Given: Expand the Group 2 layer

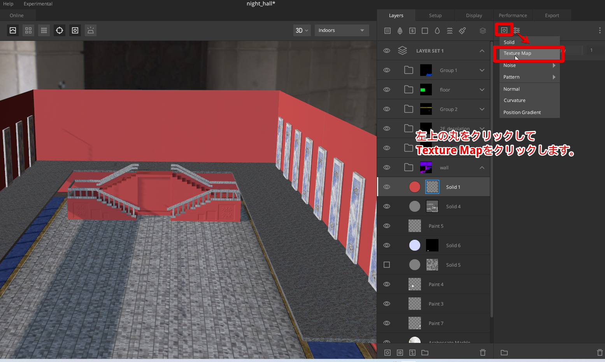Looking at the screenshot, I should tap(482, 109).
